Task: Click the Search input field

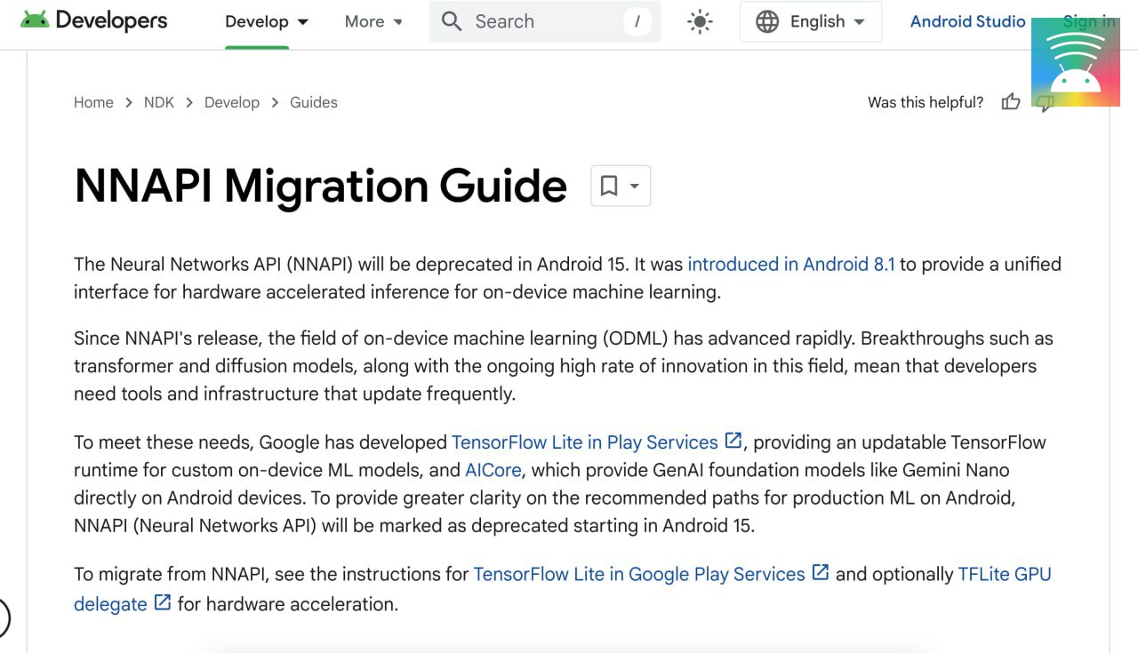Action: [544, 21]
